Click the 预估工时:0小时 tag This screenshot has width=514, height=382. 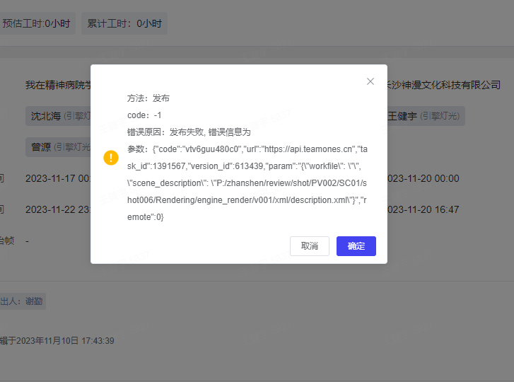[x=36, y=23]
